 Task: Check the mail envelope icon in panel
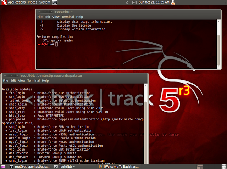click(x=134, y=2)
